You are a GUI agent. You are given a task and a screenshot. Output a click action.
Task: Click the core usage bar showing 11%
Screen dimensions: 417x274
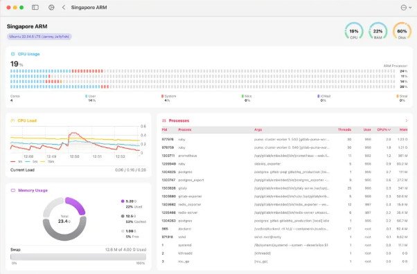(203, 76)
